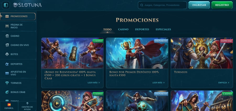Viewport: 236px width, 111px height.
Task: Click the green Registro button
Action: (x=222, y=5)
